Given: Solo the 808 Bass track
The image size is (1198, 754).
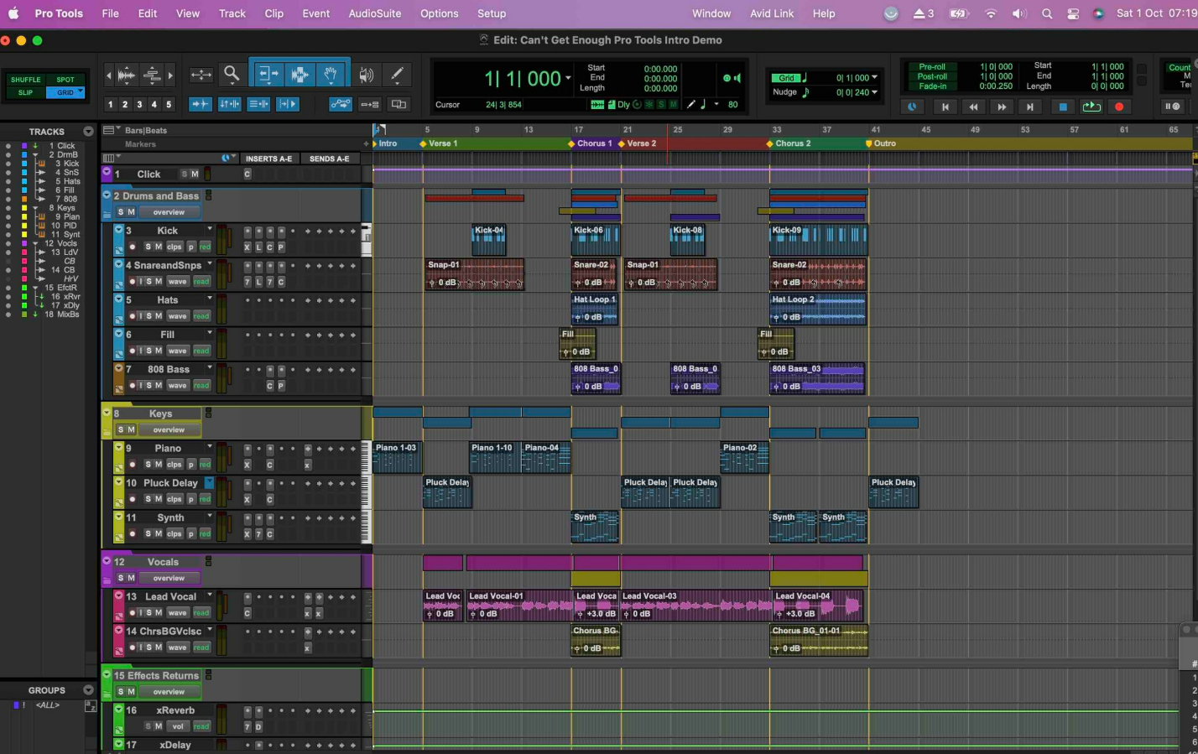Looking at the screenshot, I should pos(148,386).
